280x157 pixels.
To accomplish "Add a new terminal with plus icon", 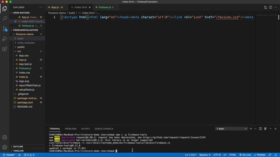I will pyautogui.click(x=251, y=129).
